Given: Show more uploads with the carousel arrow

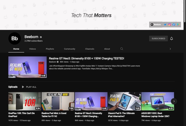Looking at the screenshot, I should click(174, 101).
